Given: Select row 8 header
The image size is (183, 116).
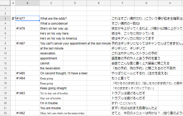Looking at the screenshot, I should (5, 43).
